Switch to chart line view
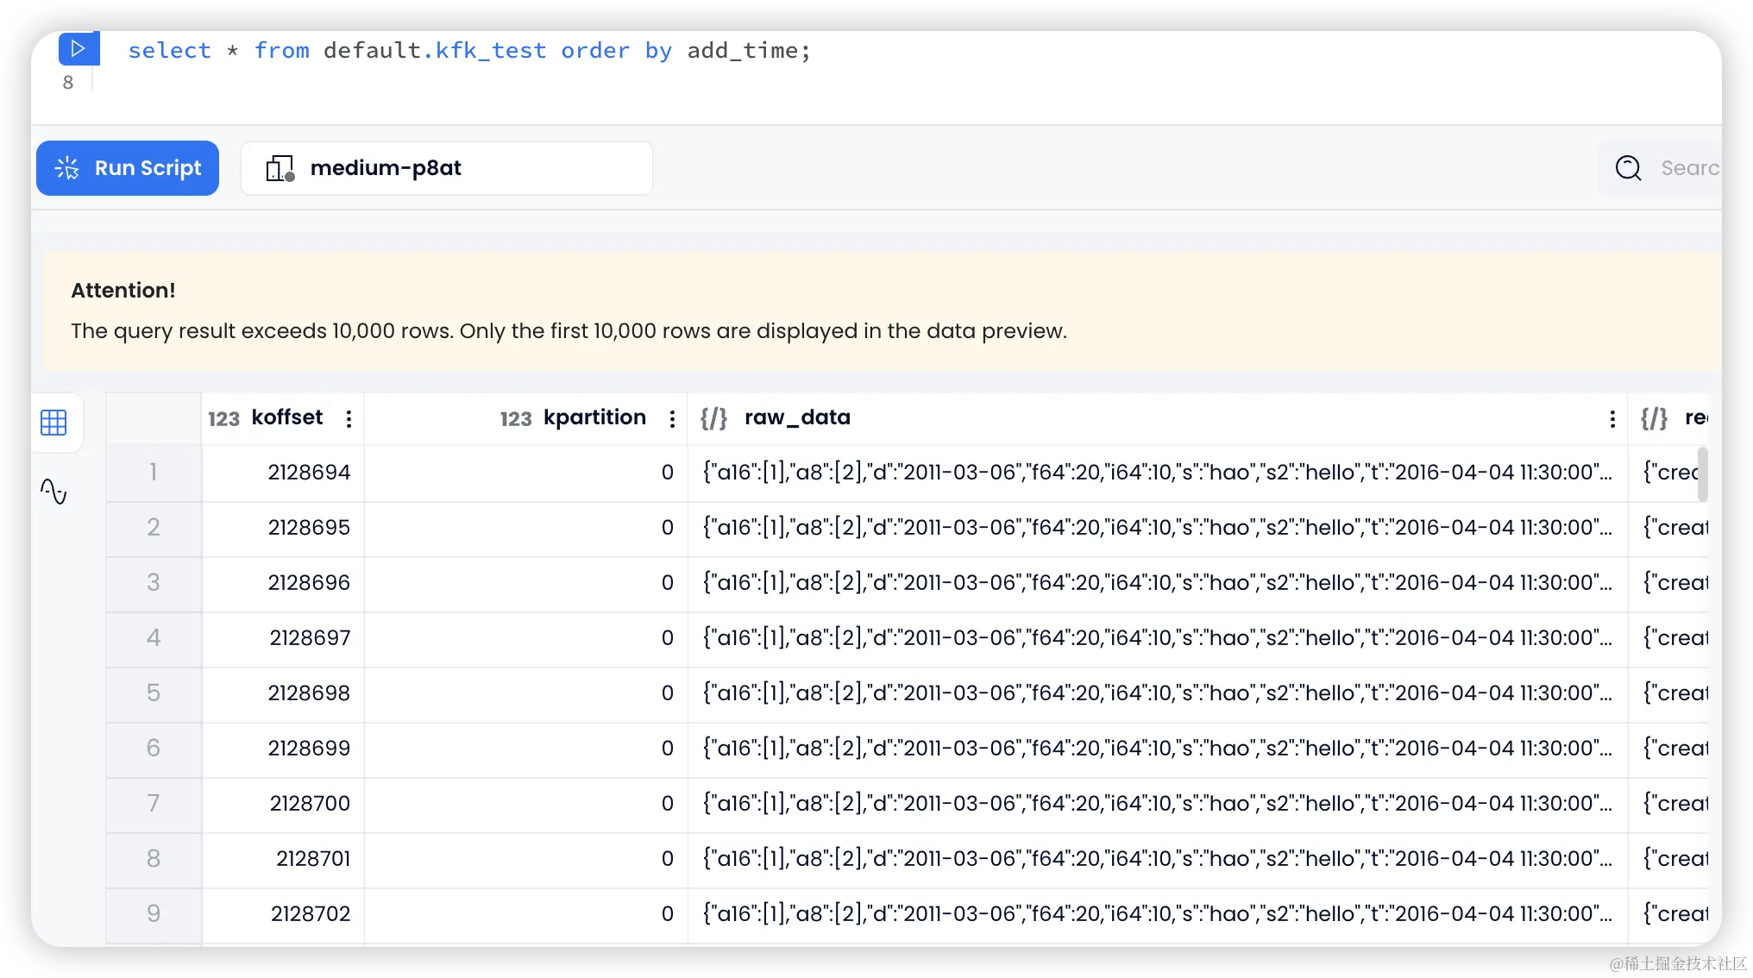Image resolution: width=1753 pixels, height=978 pixels. tap(53, 492)
